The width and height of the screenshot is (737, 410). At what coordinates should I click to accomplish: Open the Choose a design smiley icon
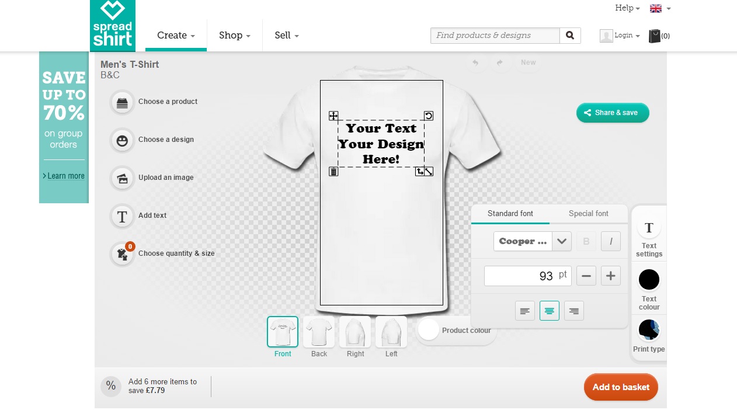[122, 140]
